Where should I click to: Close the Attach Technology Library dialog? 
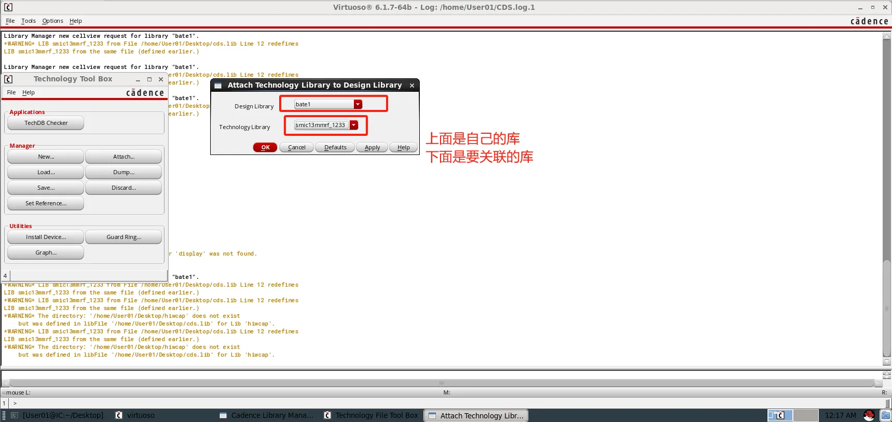click(x=412, y=86)
